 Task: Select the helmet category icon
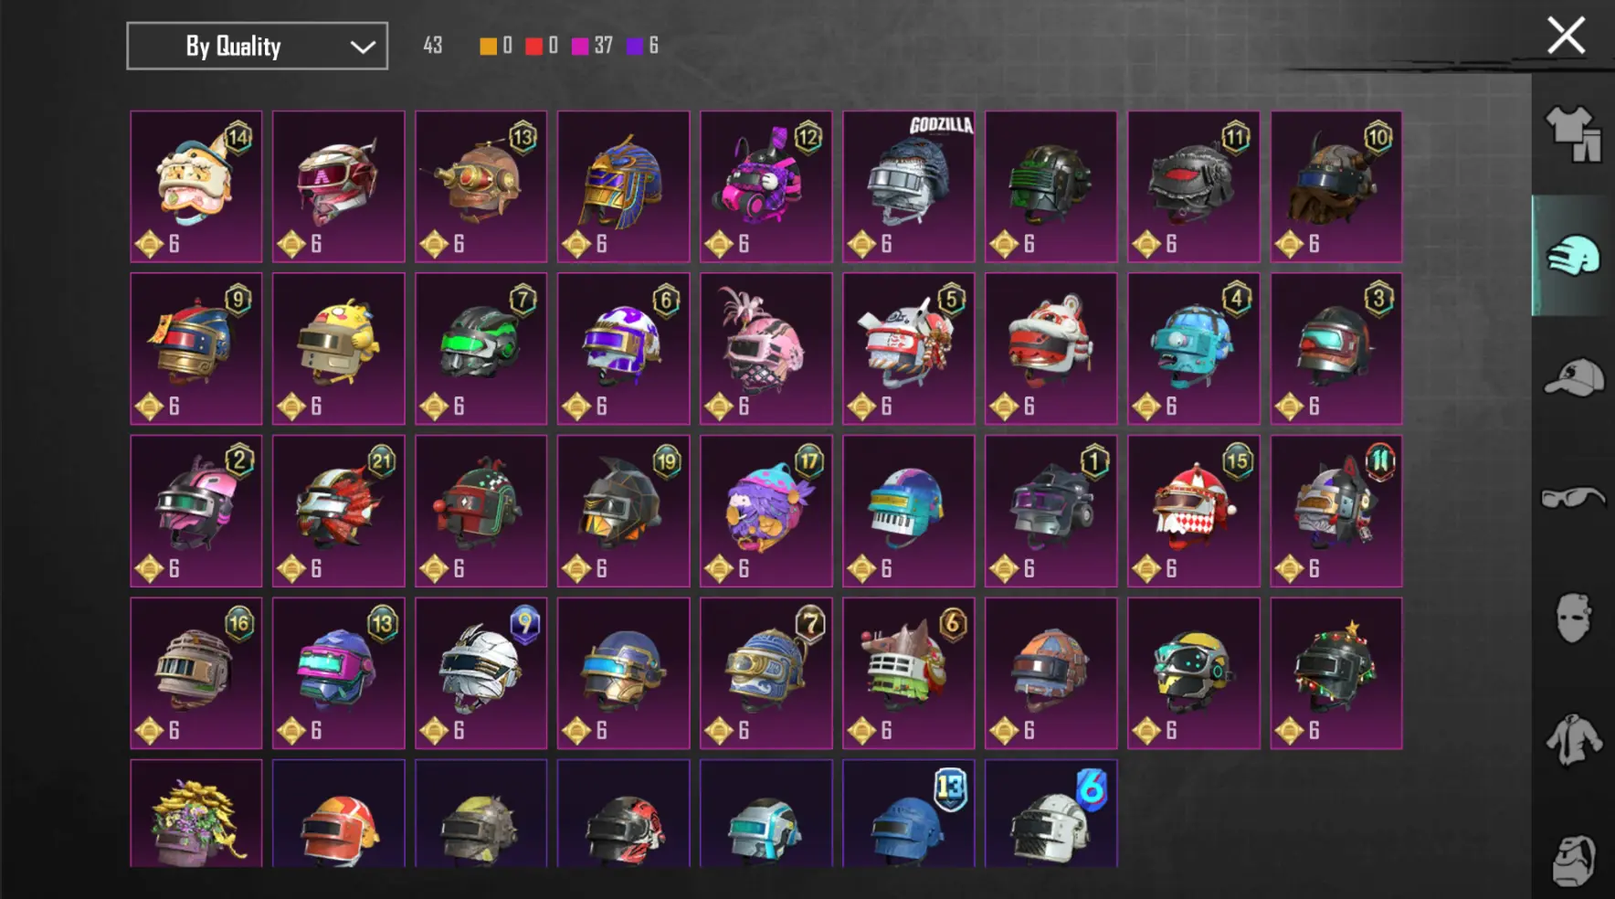click(x=1573, y=255)
